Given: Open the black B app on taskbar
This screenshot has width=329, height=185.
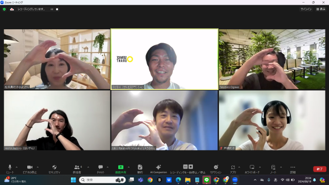Looking at the screenshot, I should coord(159,180).
